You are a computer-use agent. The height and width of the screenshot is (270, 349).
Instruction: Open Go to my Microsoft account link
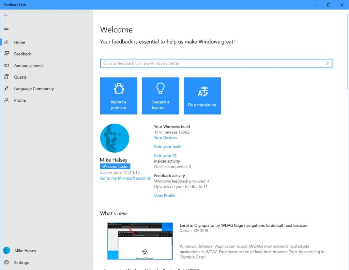click(125, 178)
